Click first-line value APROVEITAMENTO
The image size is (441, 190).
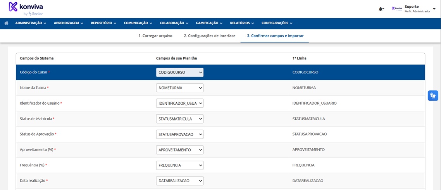(309, 150)
